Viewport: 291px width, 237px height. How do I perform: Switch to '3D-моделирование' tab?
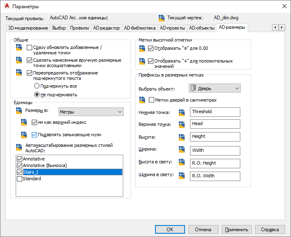pos(28,28)
